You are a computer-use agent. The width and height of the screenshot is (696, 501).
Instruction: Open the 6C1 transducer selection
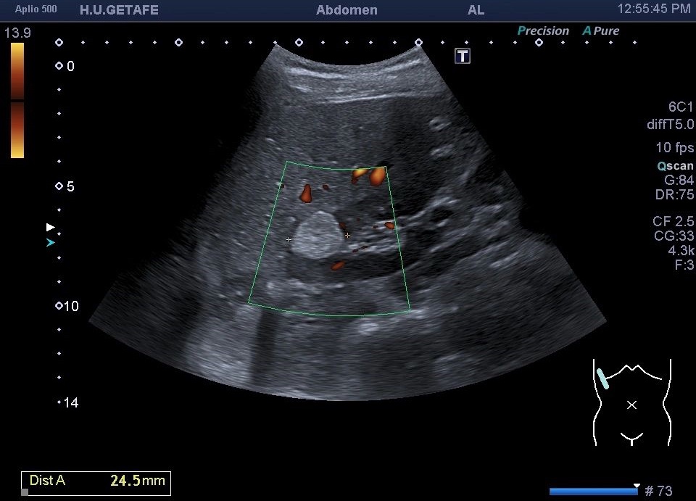pos(680,107)
